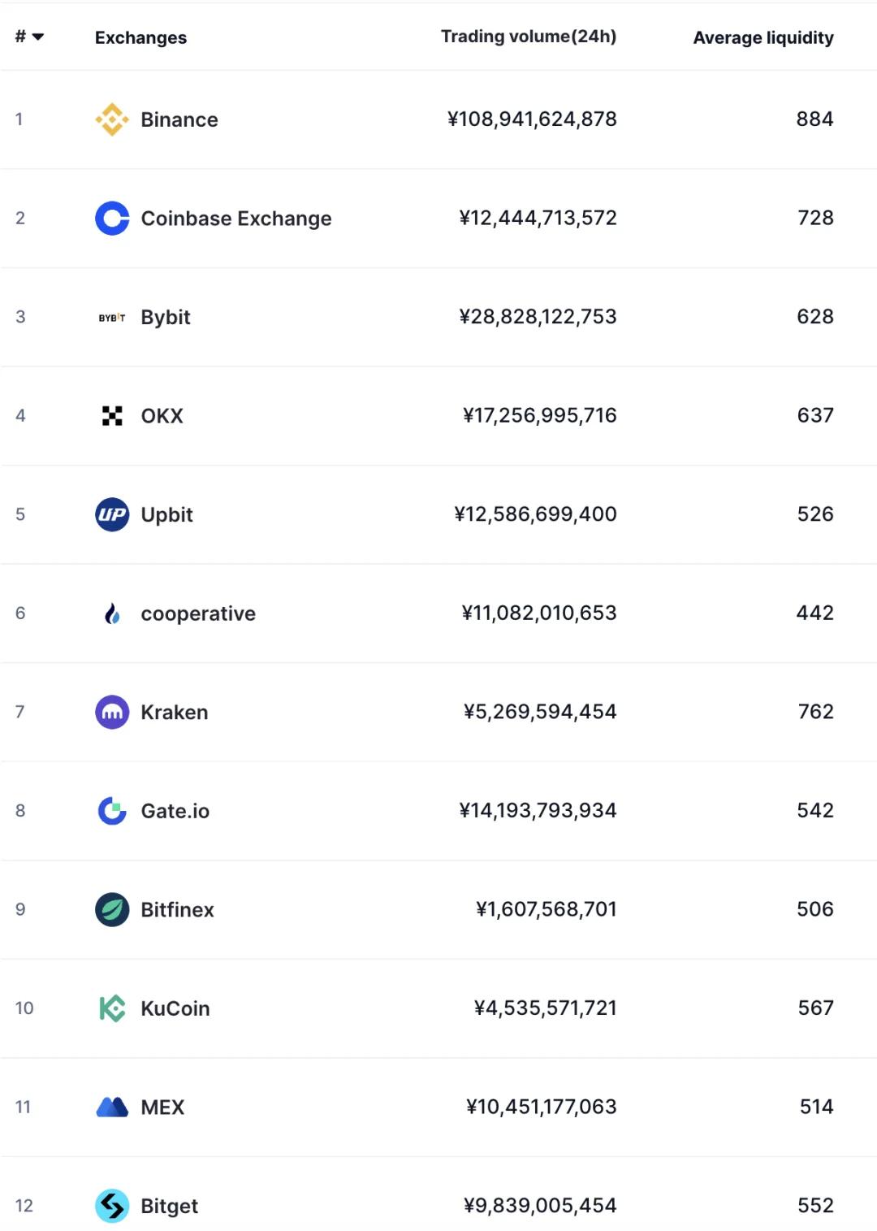Sort by the Average liquidity column

tap(763, 37)
